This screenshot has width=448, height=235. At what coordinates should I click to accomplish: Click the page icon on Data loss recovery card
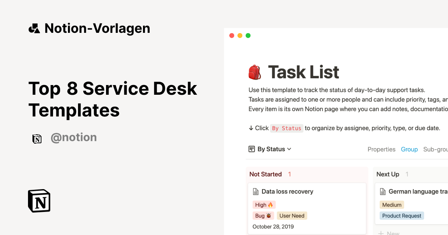point(256,191)
